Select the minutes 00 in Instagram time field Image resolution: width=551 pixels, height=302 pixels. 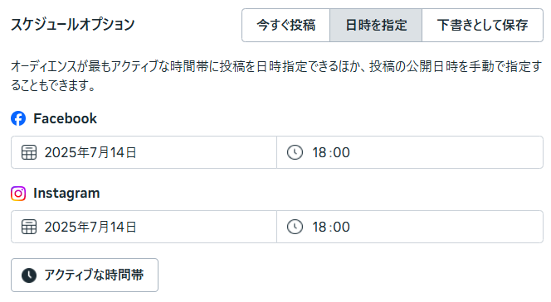[341, 228]
